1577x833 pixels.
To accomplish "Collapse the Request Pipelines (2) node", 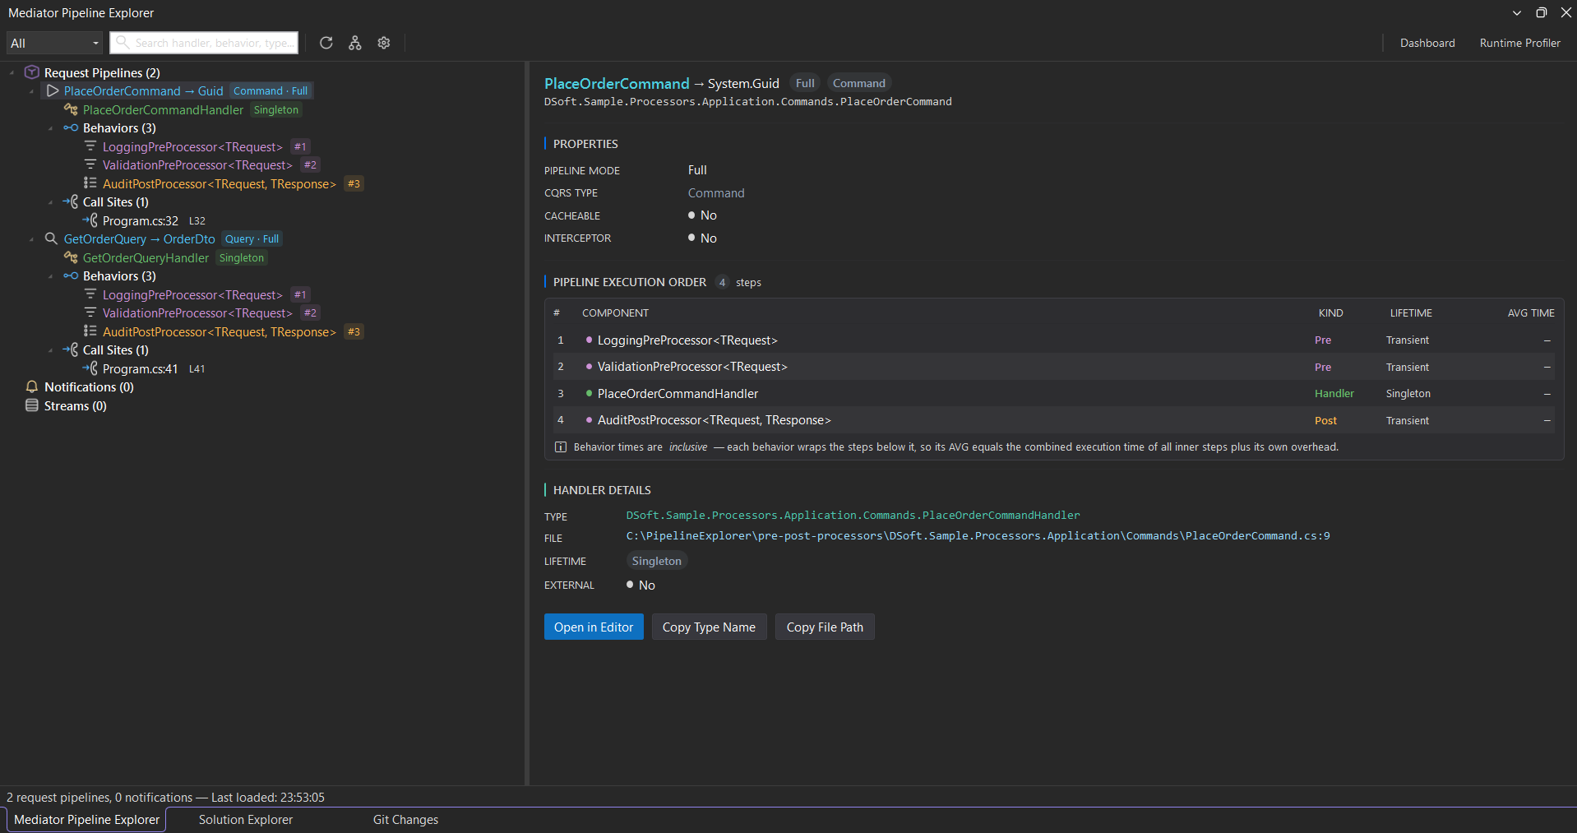I will 12,72.
